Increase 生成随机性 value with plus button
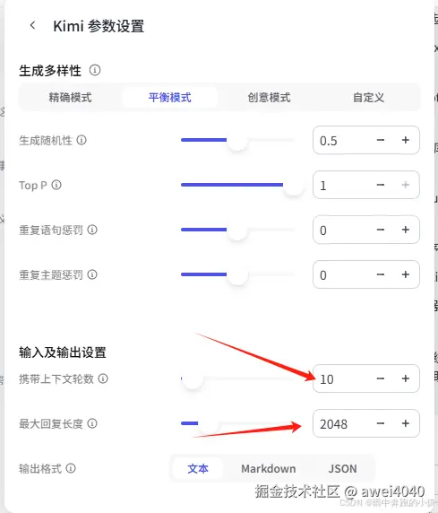This screenshot has width=438, height=513. (x=406, y=140)
